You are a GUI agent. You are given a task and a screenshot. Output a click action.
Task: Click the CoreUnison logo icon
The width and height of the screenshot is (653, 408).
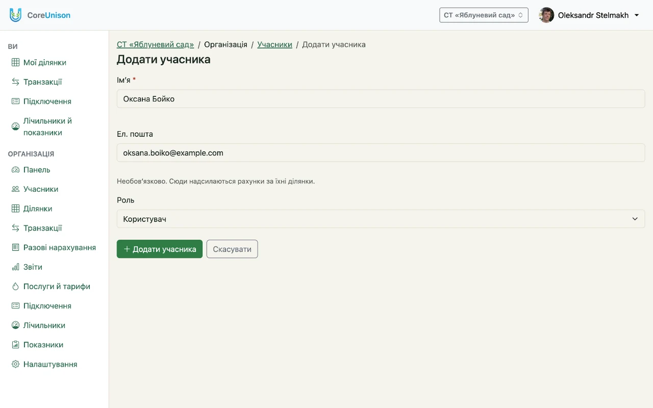point(15,15)
